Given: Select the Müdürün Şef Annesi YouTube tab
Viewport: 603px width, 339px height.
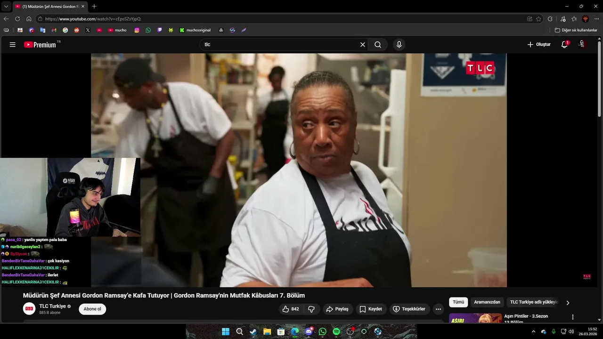Looking at the screenshot, I should (x=50, y=7).
